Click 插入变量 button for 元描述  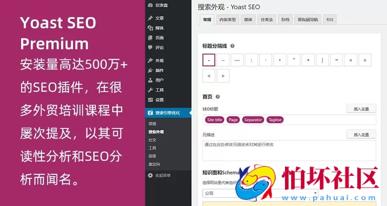tap(361, 135)
